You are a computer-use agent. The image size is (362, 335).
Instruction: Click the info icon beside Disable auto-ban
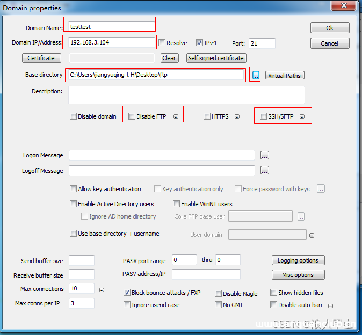[x=330, y=305]
